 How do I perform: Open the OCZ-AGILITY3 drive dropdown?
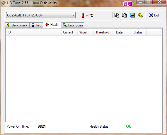click(x=41, y=15)
